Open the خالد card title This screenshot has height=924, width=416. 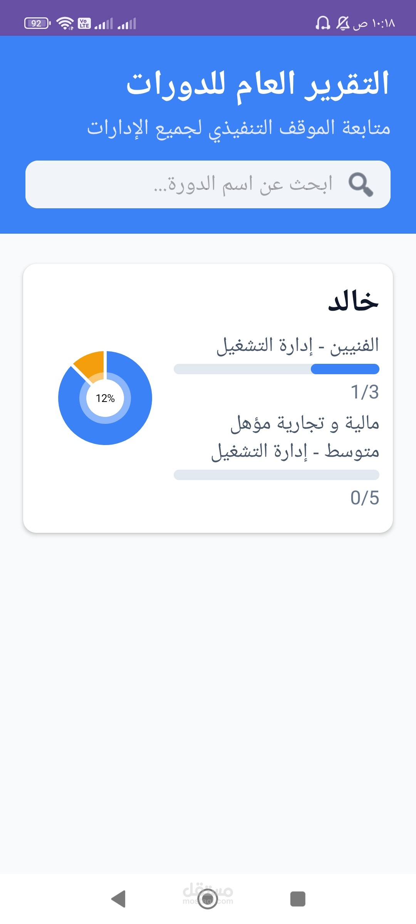[353, 301]
